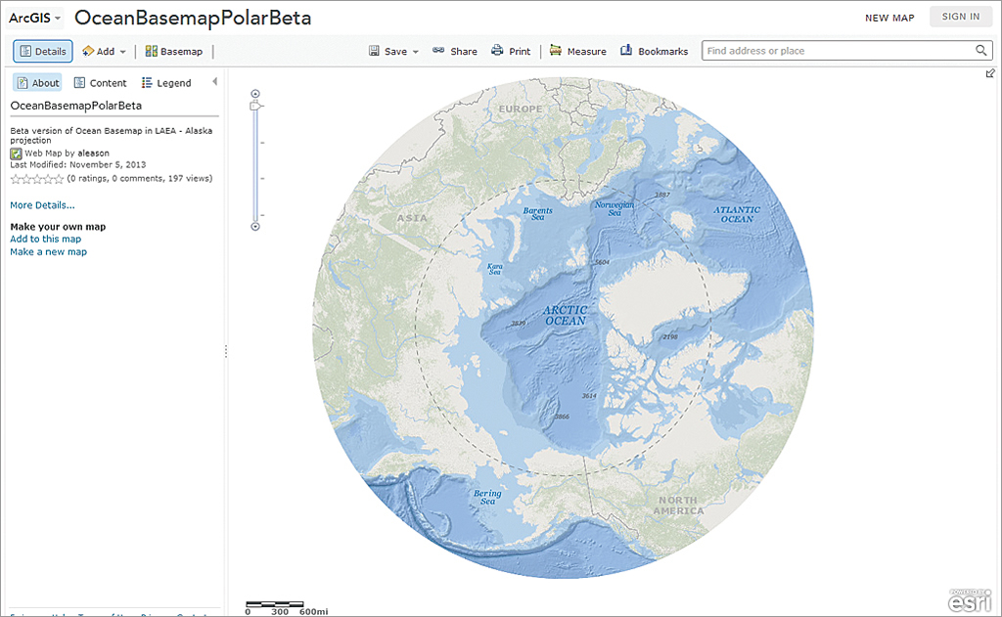Open the Bookmarks list
Screen dimensions: 1002x617
[x=654, y=51]
